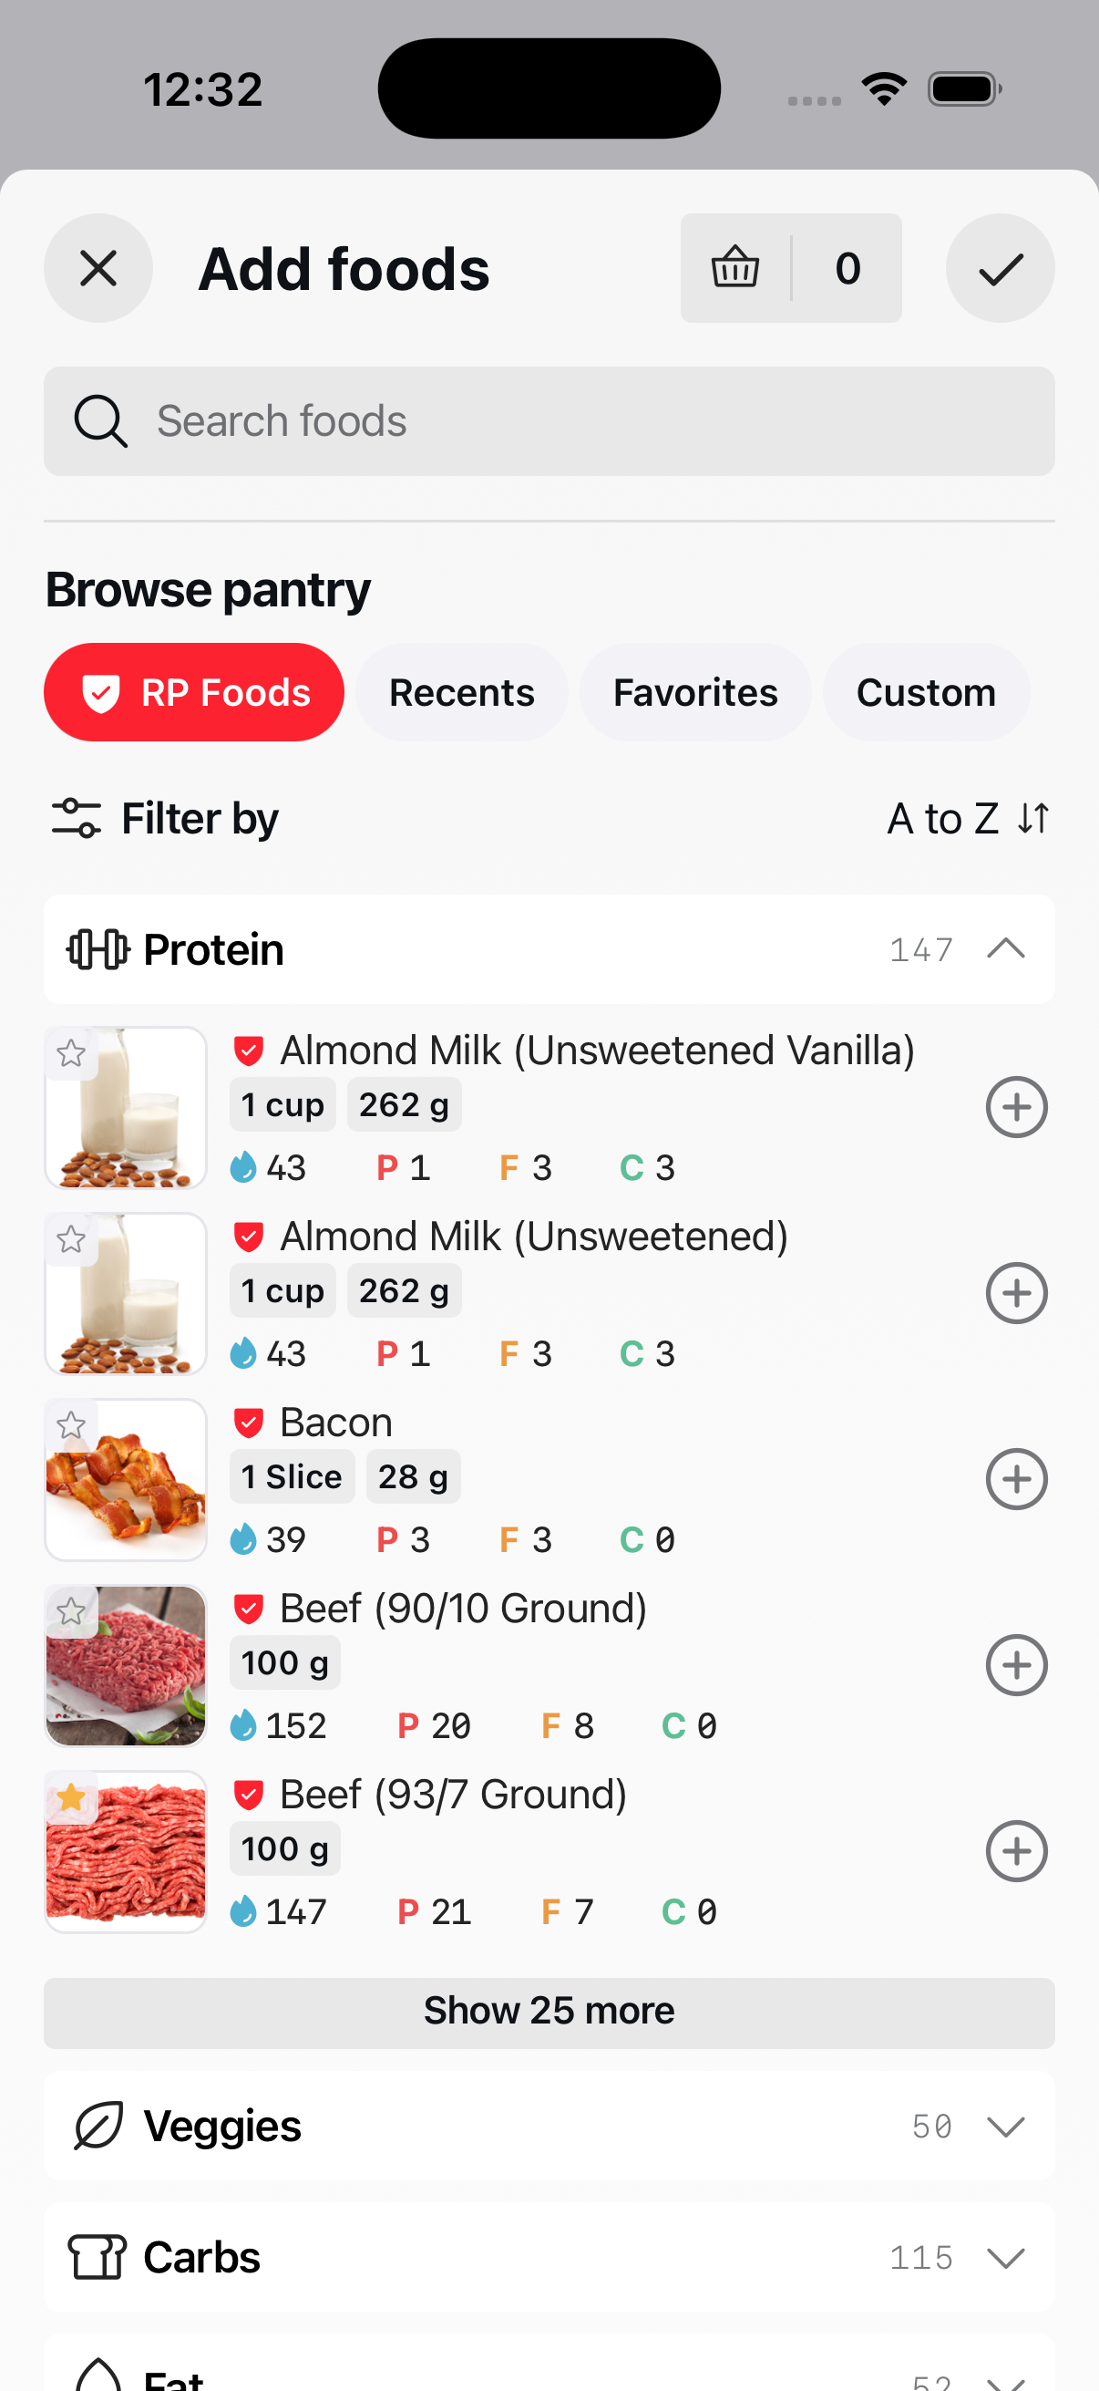Add Bacon with its plus icon
This screenshot has height=2391, width=1099.
(1016, 1478)
